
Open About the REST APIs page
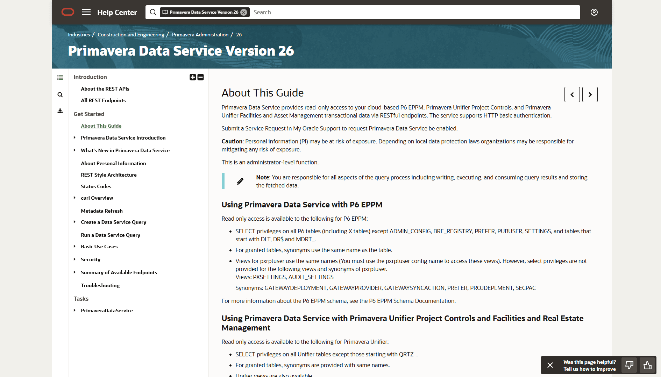click(x=105, y=89)
